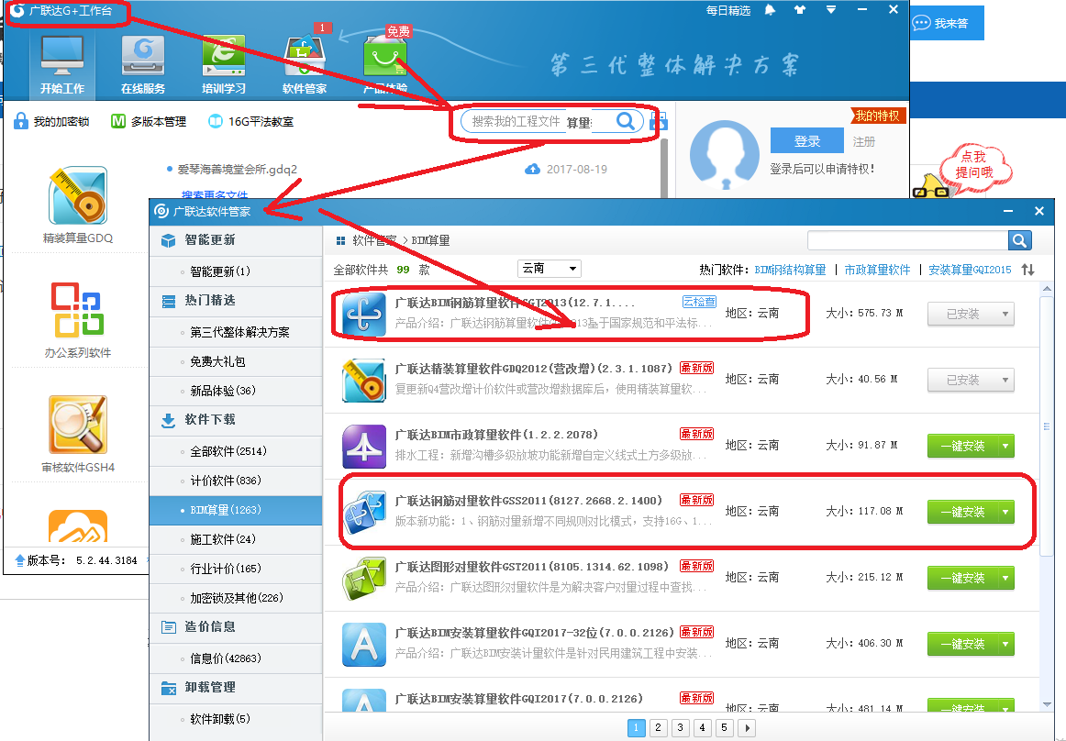Select 加密锁及其他(226) in the sidebar
Viewport: 1066px width, 741px height.
click(235, 598)
